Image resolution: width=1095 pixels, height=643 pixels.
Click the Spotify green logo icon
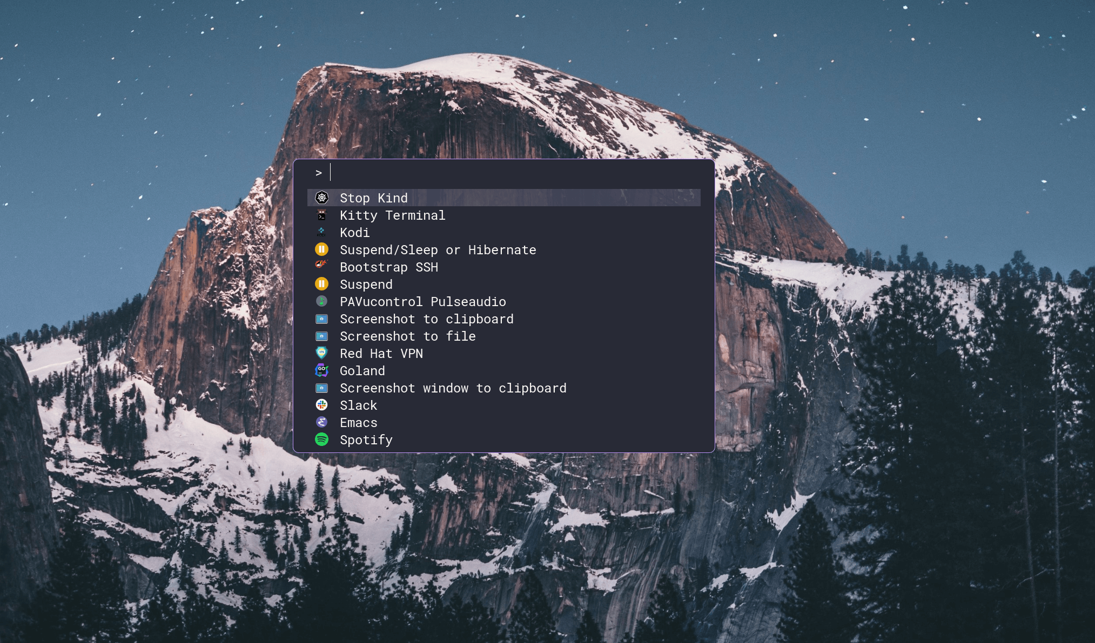coord(321,439)
